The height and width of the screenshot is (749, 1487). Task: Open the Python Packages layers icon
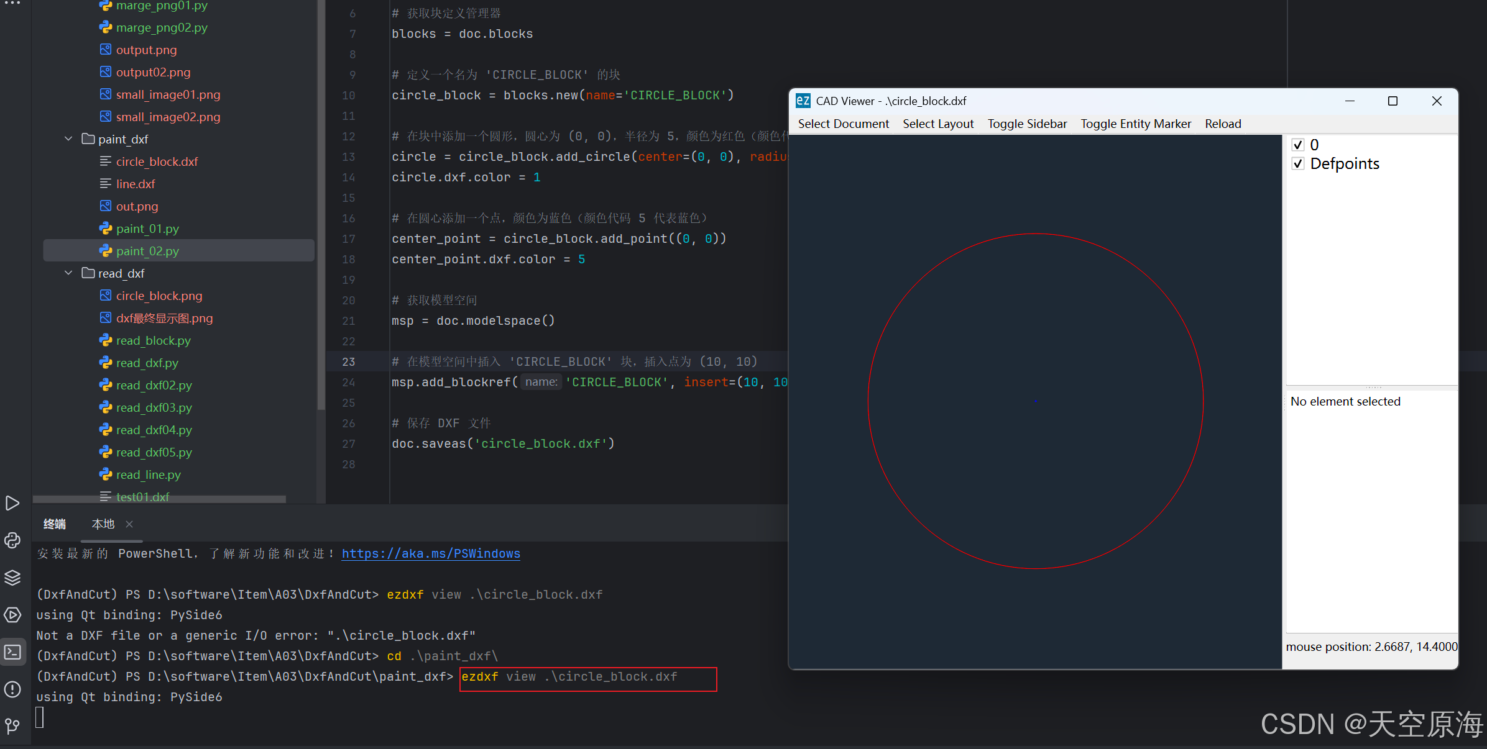[x=12, y=577]
